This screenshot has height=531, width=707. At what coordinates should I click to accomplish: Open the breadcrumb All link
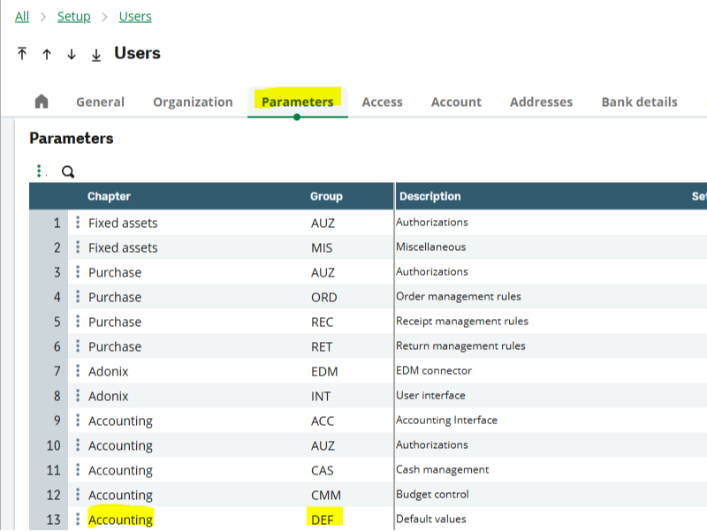21,16
